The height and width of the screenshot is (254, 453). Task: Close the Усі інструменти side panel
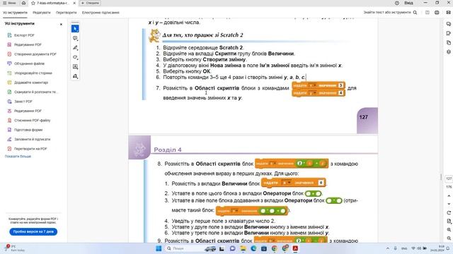61,24
